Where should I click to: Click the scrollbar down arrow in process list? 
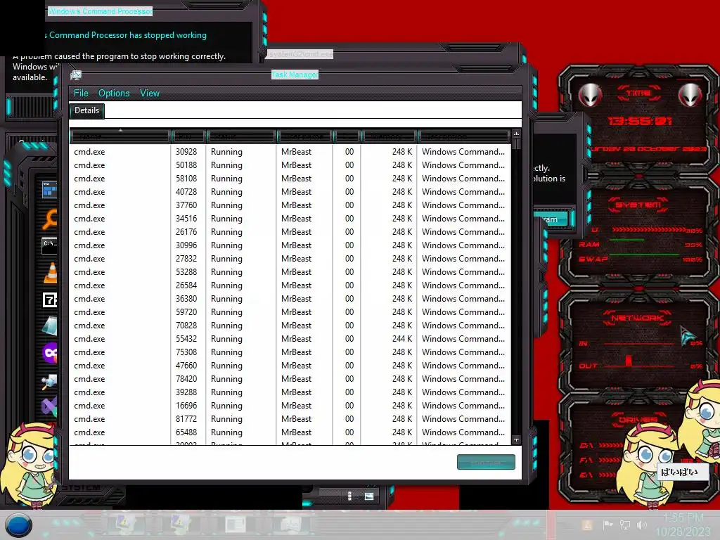[x=516, y=439]
